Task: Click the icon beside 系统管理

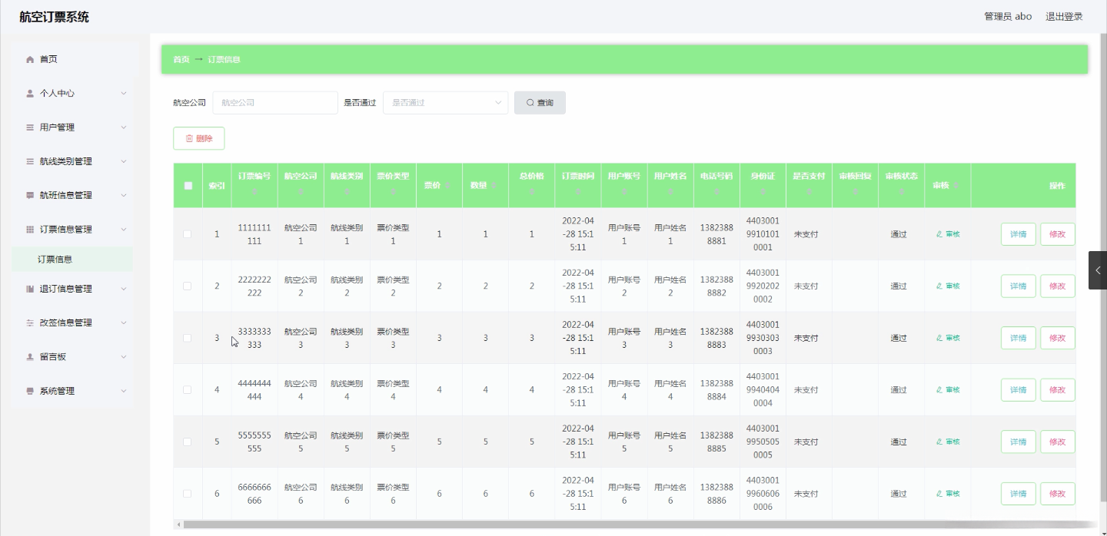Action: pyautogui.click(x=30, y=391)
